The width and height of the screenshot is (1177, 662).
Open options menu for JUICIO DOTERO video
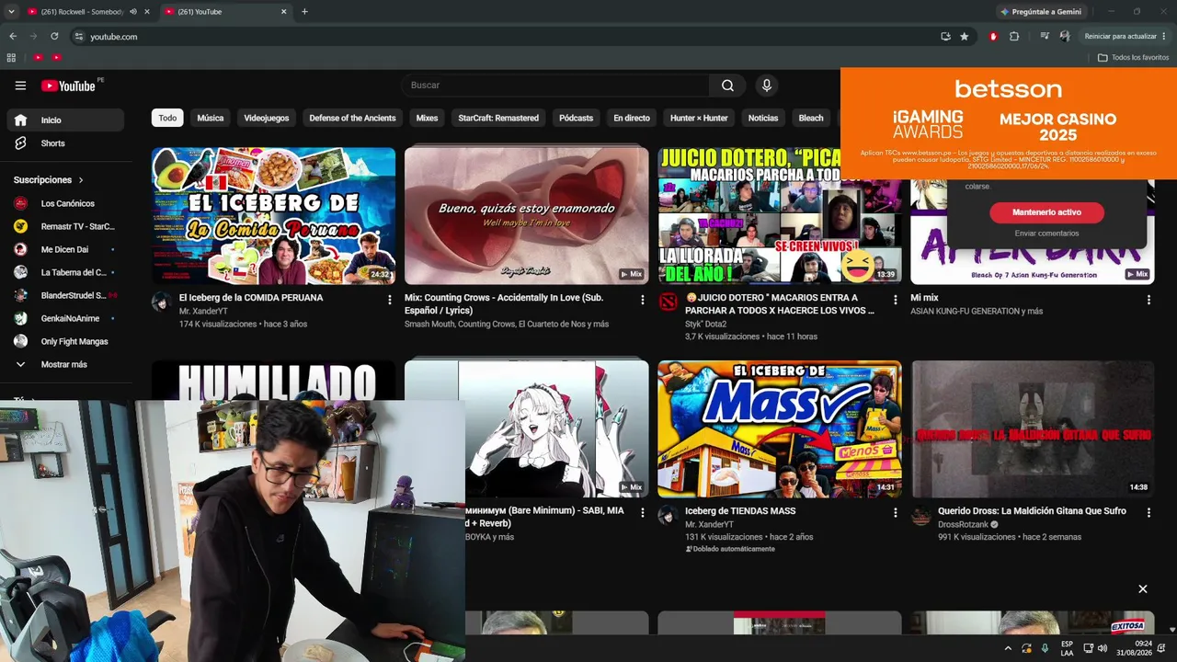click(x=896, y=300)
